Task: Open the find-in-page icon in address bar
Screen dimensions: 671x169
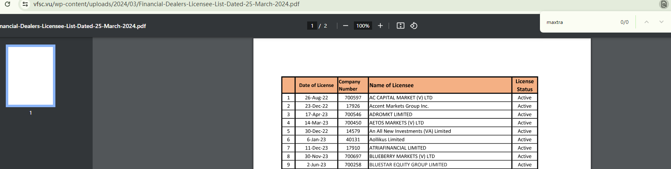Action: tap(664, 5)
